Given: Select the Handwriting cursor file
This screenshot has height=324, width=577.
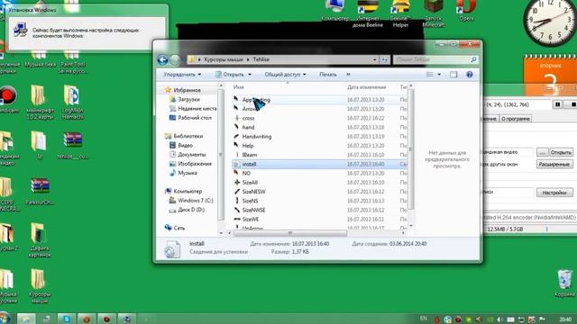Looking at the screenshot, I should (256, 136).
